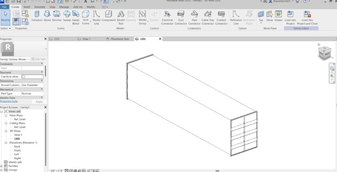Collapse the Floor Plans tree node
The width and height of the screenshot is (337, 172).
[x=6, y=116]
